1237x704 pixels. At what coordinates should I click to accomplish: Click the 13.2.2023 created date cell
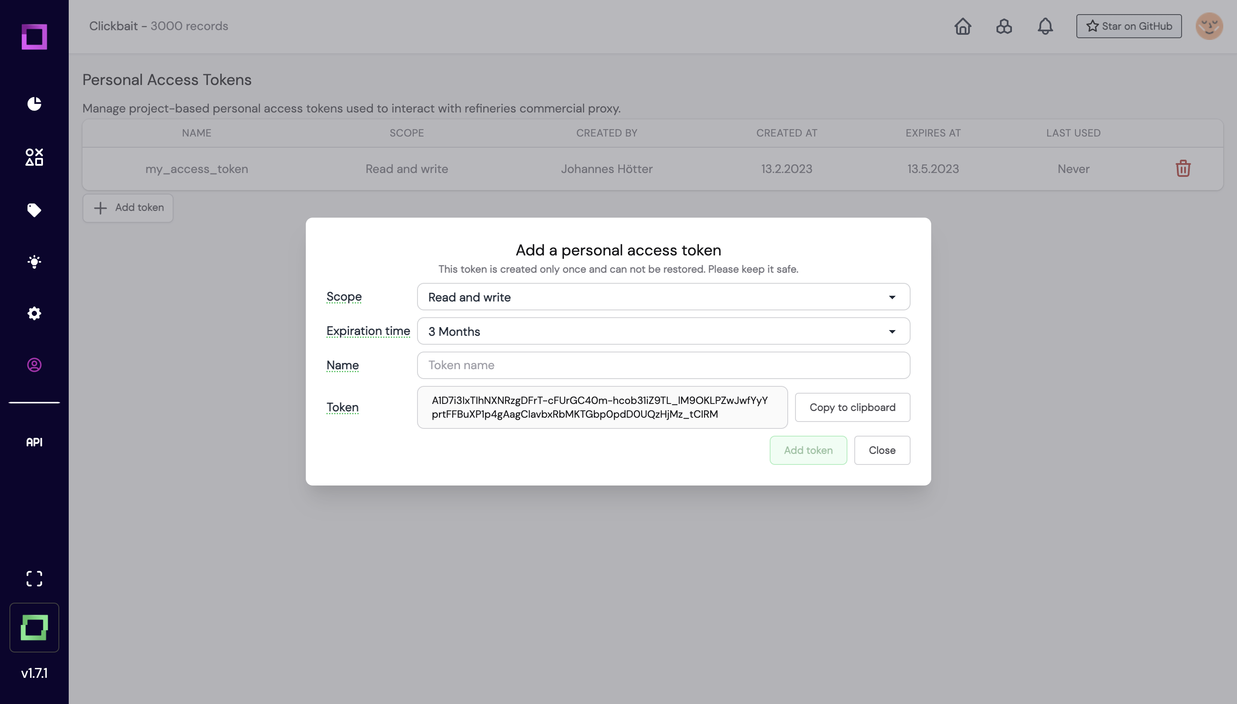point(786,169)
